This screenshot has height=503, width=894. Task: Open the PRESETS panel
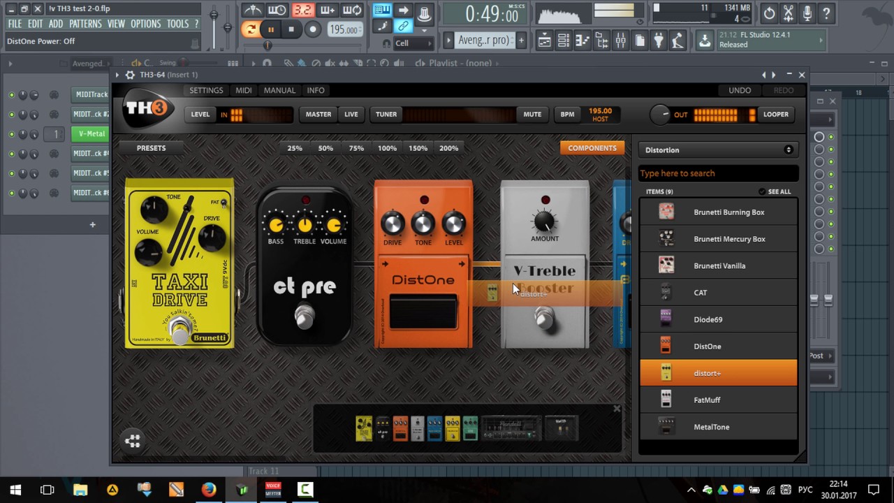click(152, 148)
